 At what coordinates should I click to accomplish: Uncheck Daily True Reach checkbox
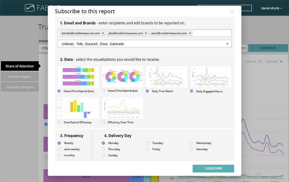147,91
